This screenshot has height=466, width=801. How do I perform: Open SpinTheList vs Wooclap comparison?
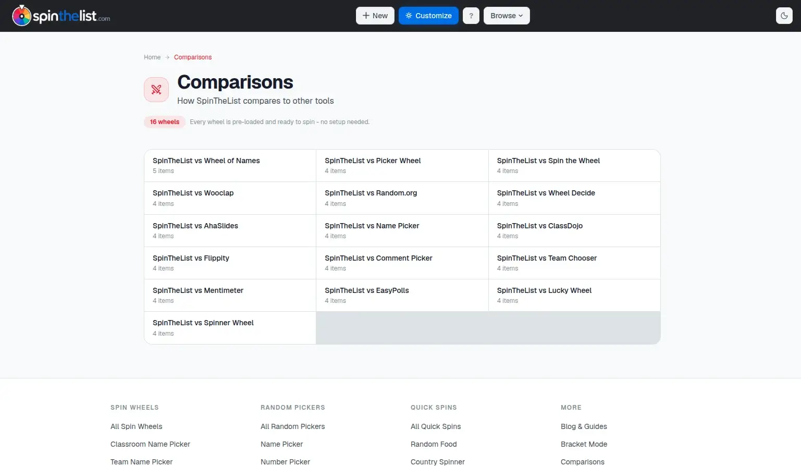(x=230, y=198)
